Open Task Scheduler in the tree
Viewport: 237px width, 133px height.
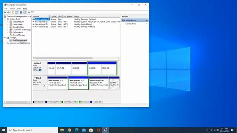18,22
